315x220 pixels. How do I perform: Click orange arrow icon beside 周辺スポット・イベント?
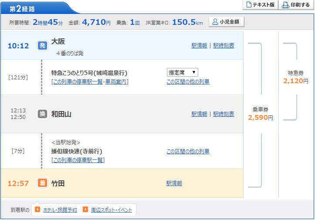click(85, 210)
